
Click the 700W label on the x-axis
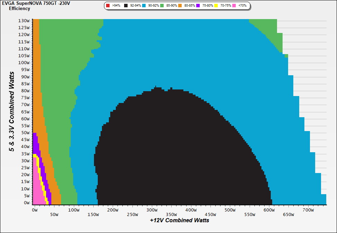tap(308, 210)
